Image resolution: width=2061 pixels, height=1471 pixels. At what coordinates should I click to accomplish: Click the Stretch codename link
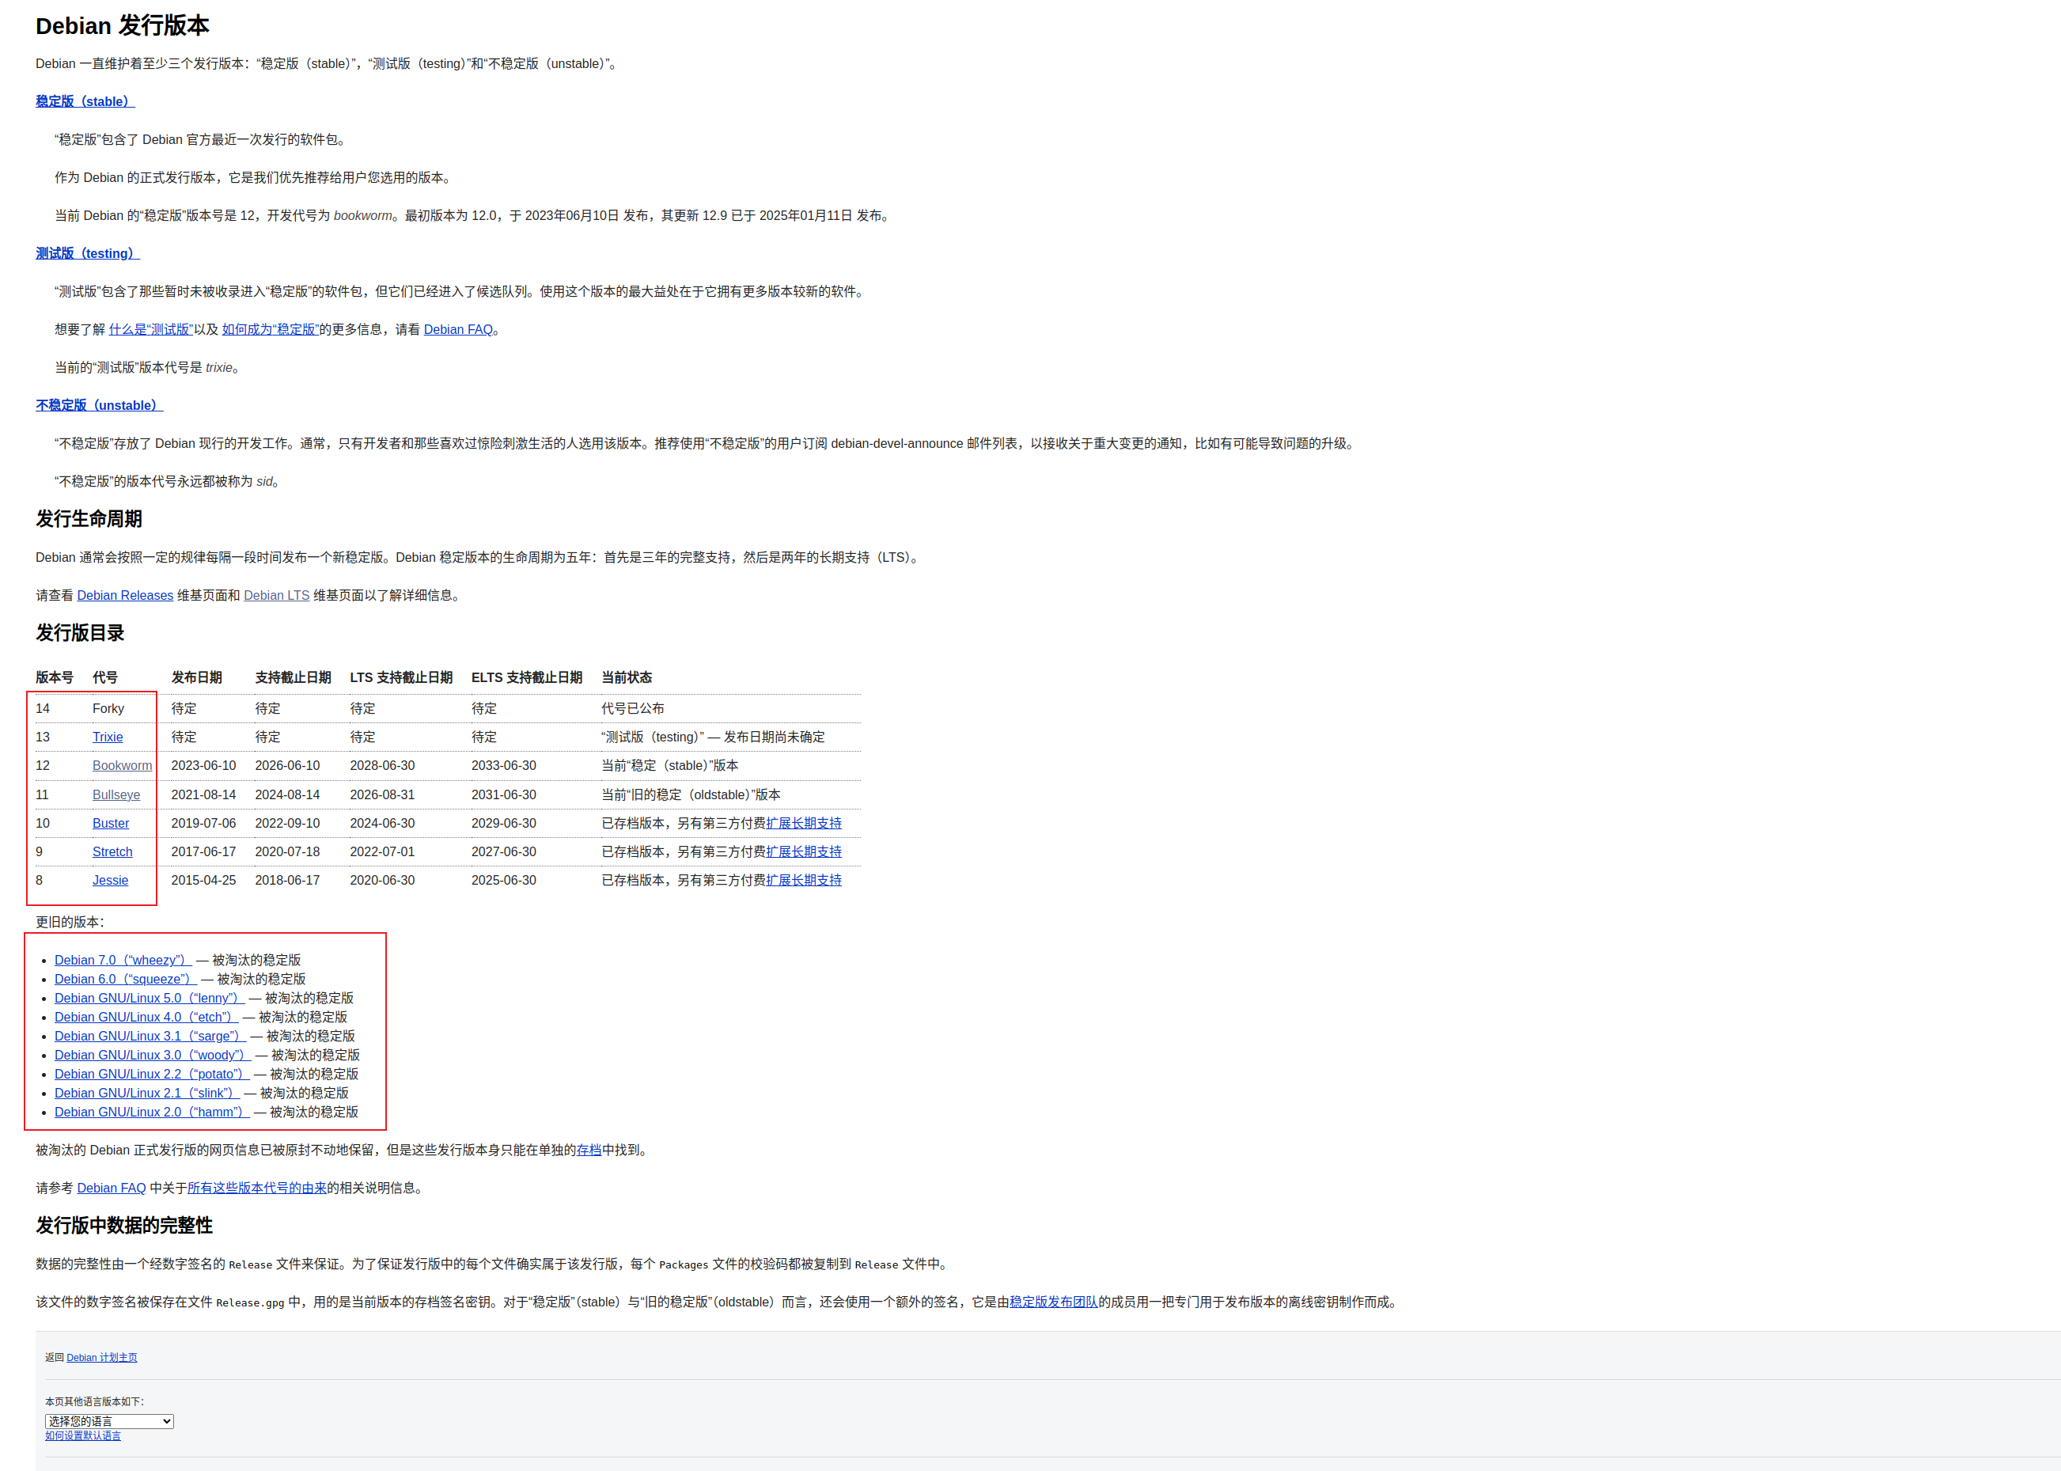point(112,851)
